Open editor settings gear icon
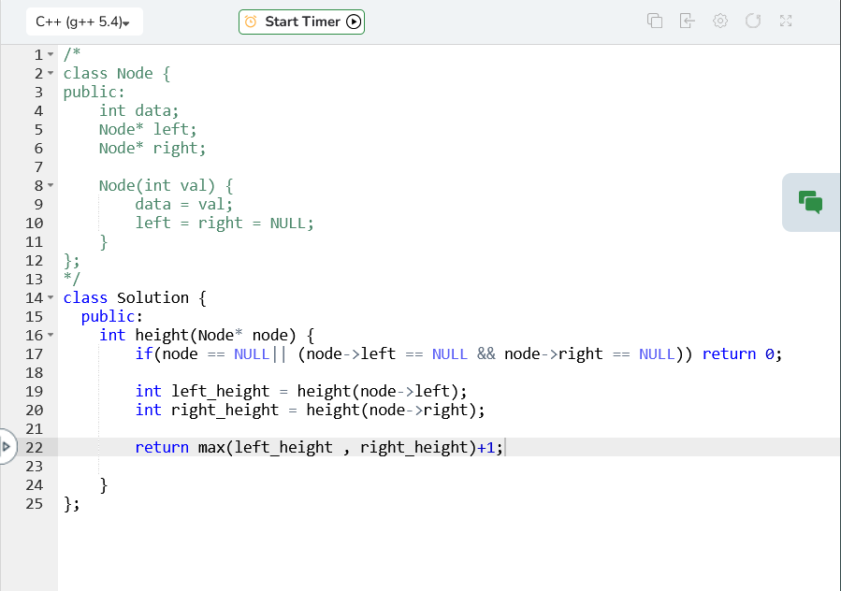 click(720, 21)
